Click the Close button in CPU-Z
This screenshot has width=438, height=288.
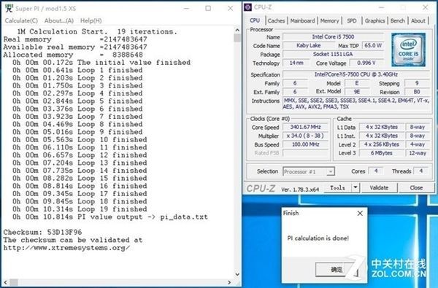(x=416, y=187)
